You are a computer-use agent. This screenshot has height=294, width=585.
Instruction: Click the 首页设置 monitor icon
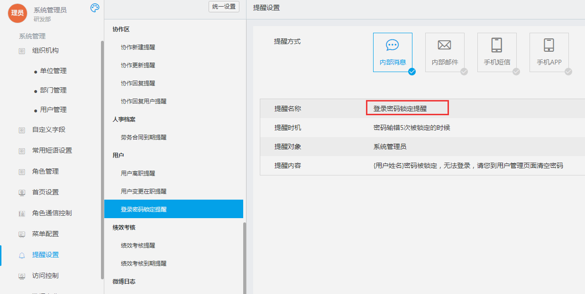(x=22, y=193)
